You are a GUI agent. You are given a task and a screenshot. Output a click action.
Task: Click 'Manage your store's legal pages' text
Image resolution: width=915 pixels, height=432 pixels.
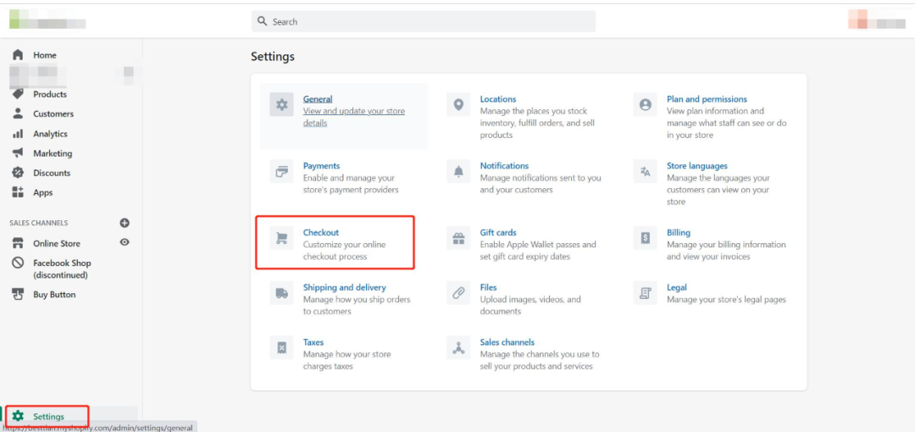[x=727, y=300]
